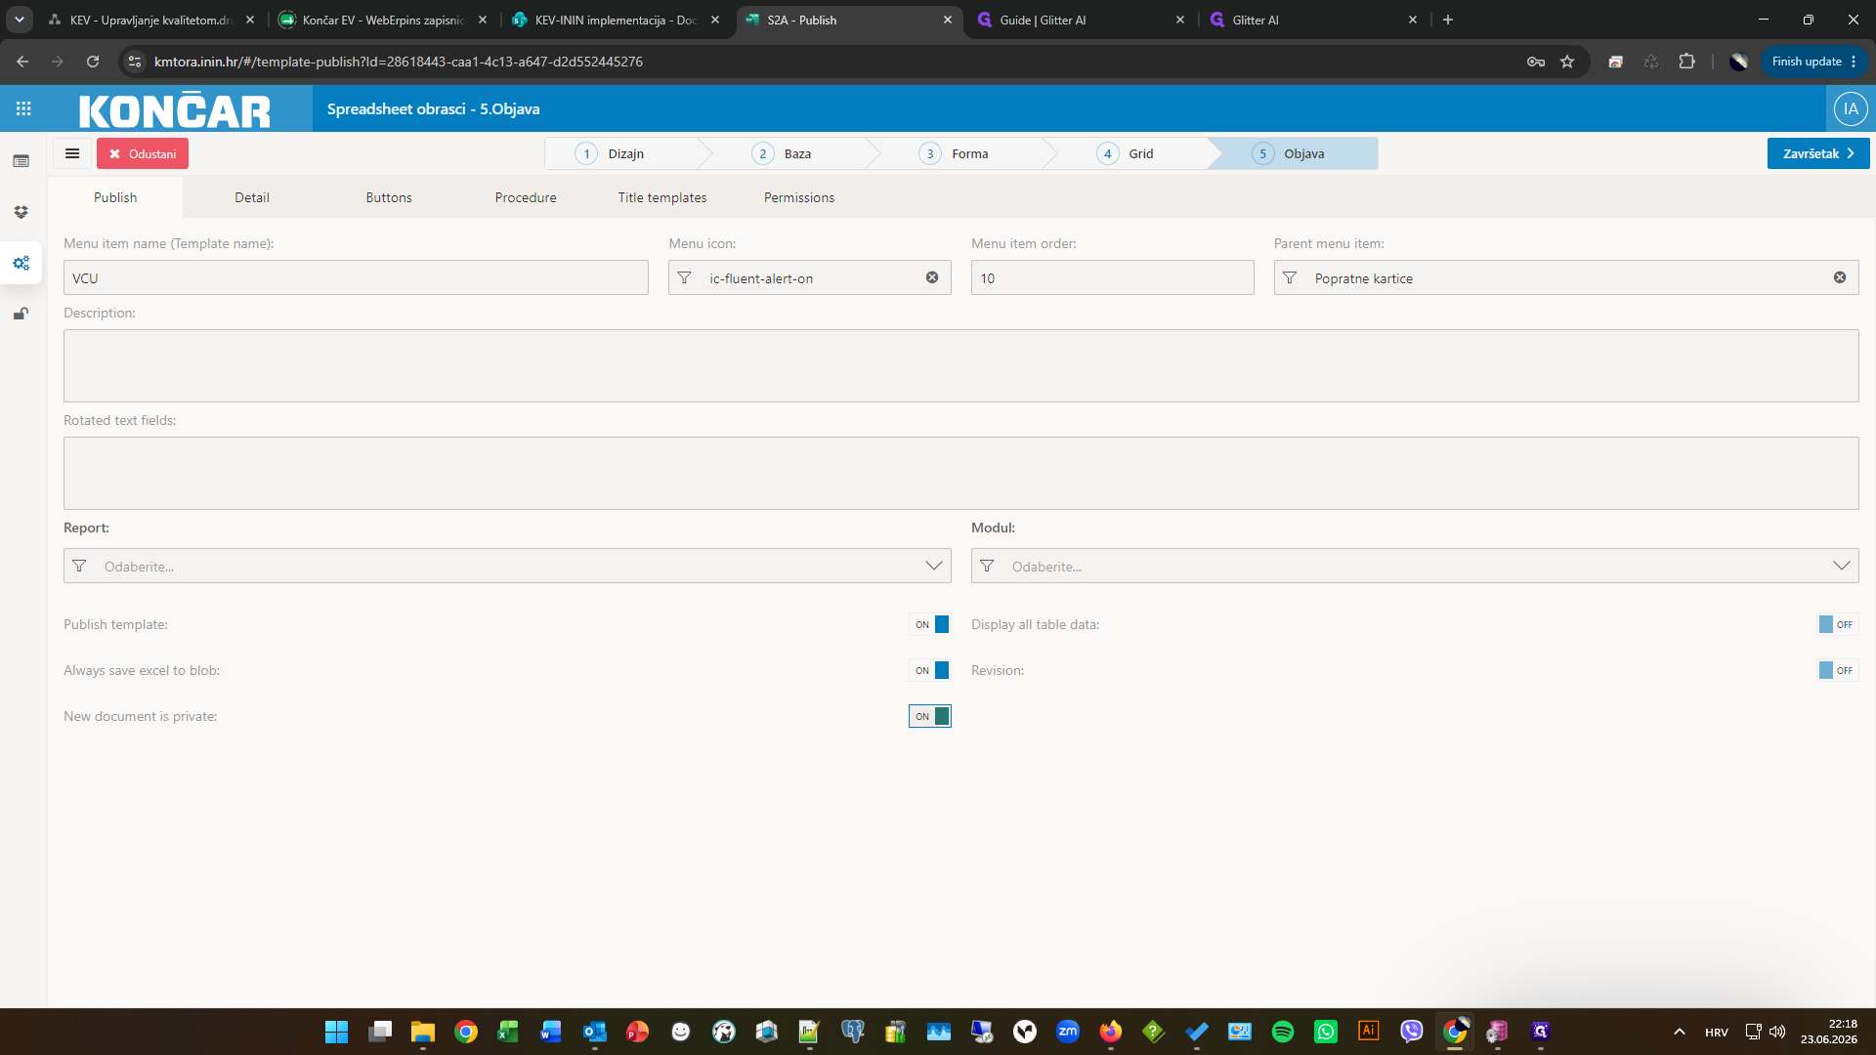
Task: Expand the Modul dropdown
Action: (x=1415, y=566)
